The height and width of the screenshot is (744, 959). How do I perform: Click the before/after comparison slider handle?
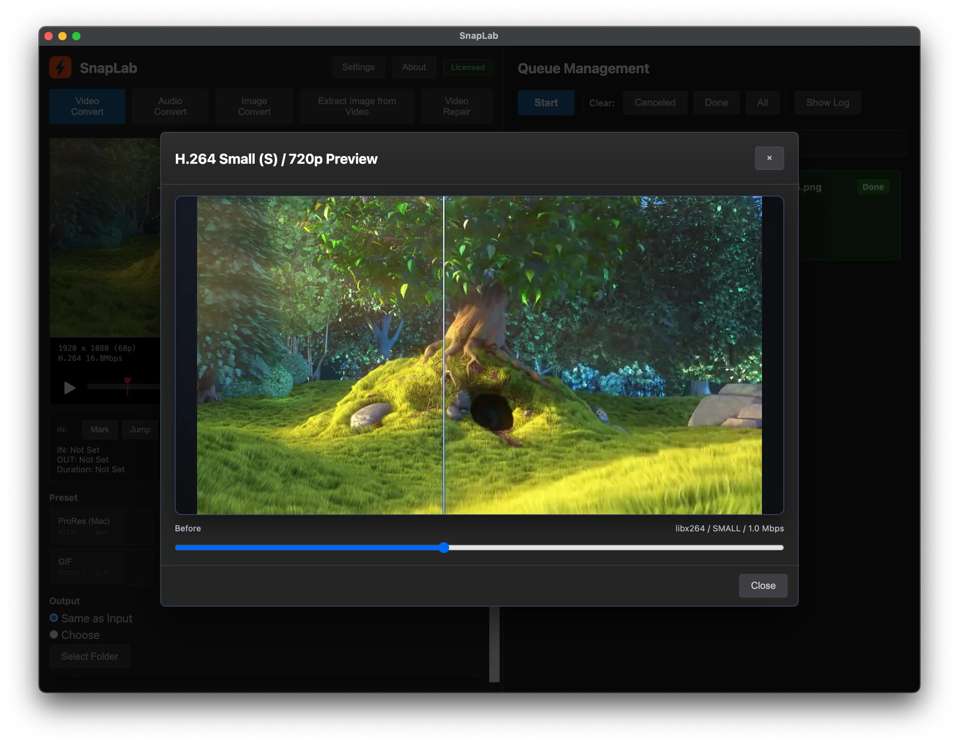(444, 547)
